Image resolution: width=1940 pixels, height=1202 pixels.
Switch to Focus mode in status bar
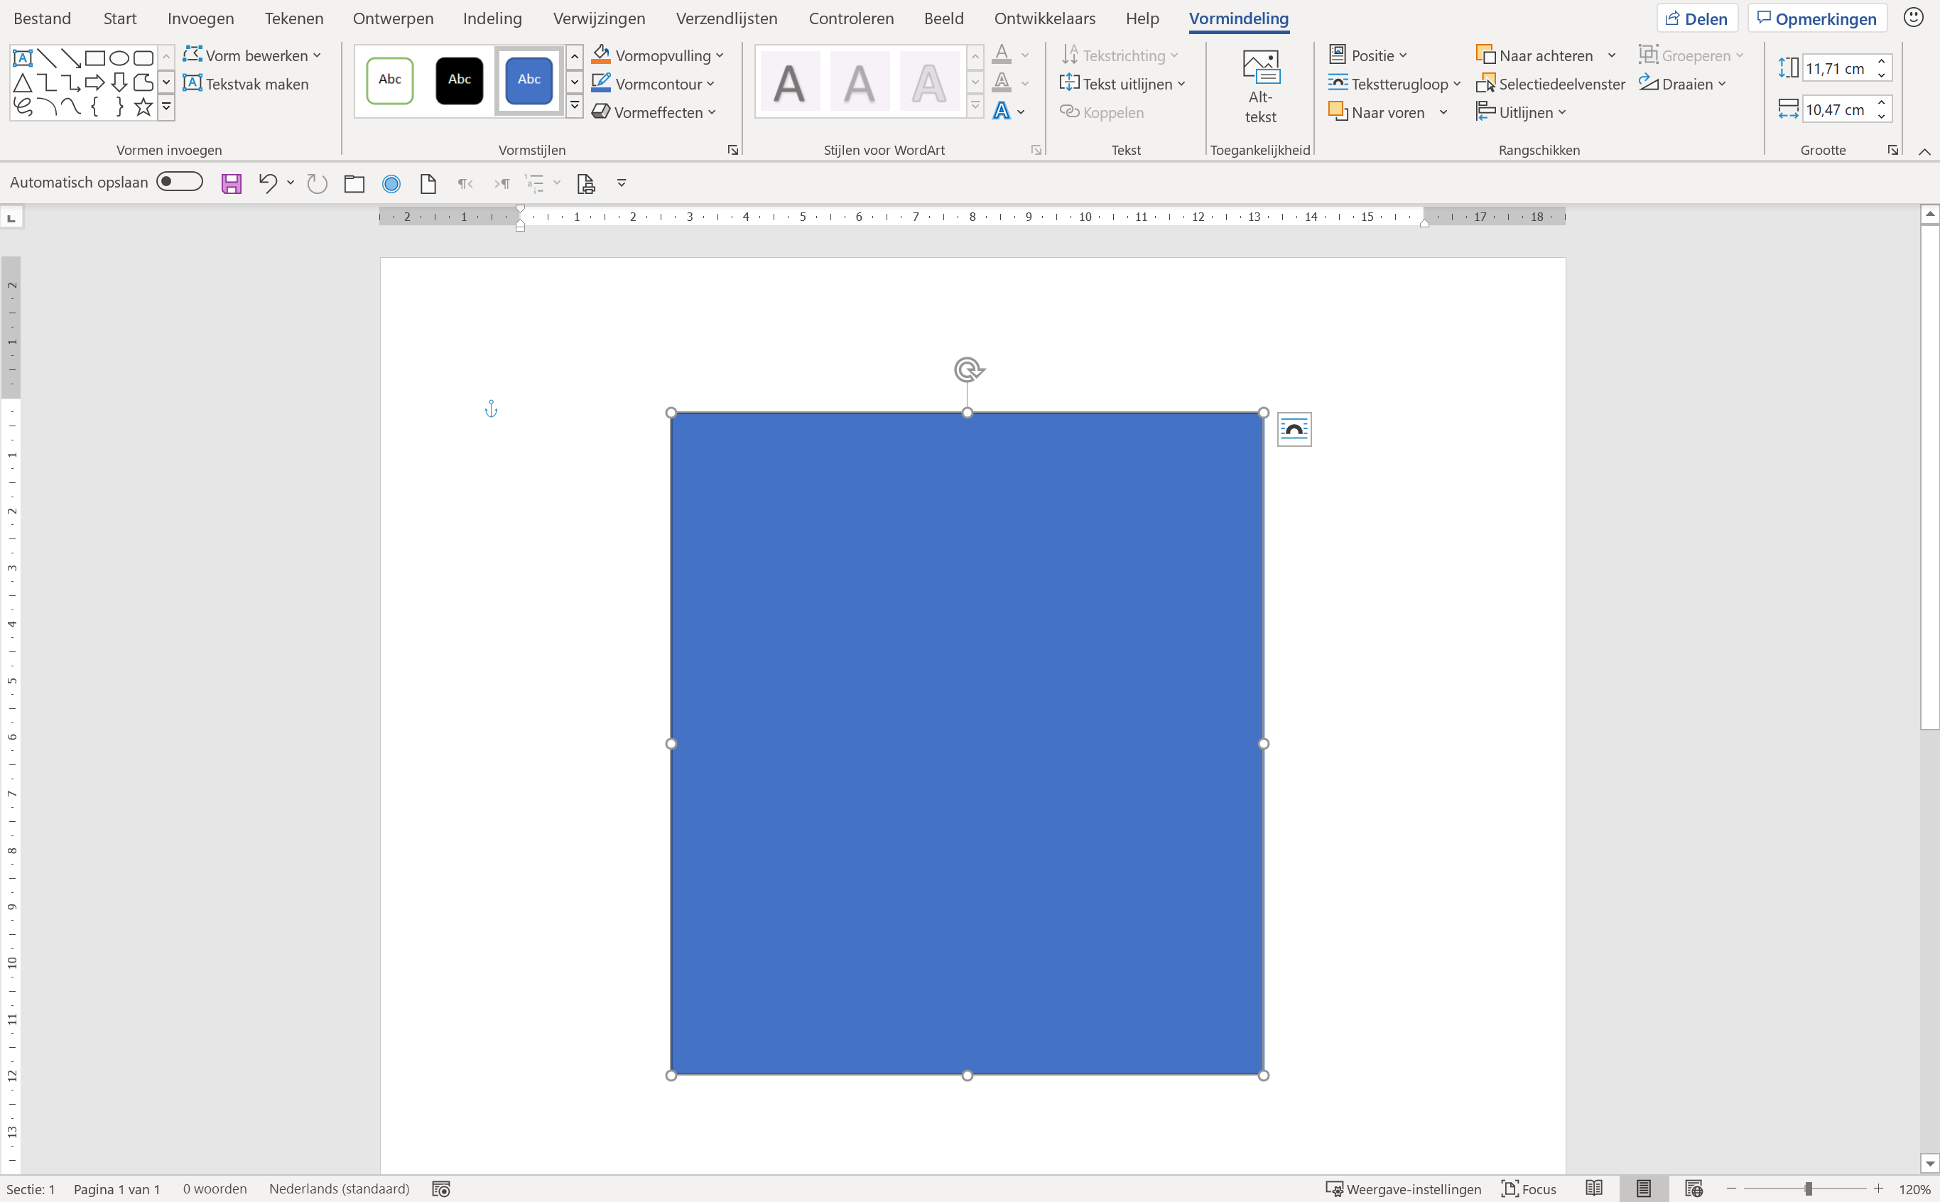tap(1529, 1189)
